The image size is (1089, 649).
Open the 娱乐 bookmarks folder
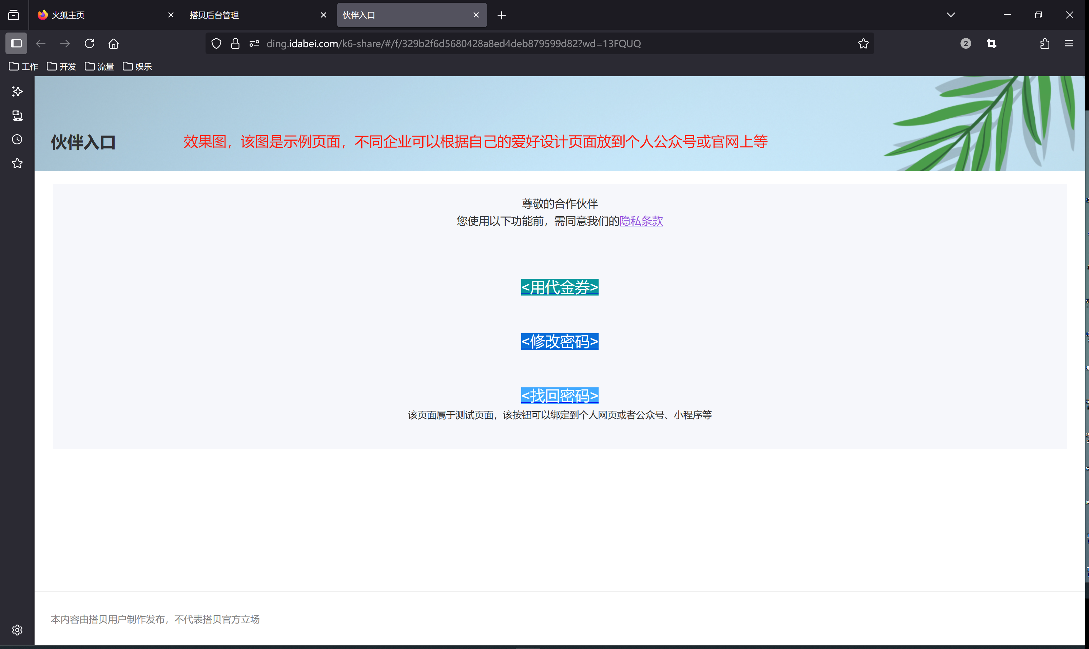pyautogui.click(x=137, y=66)
